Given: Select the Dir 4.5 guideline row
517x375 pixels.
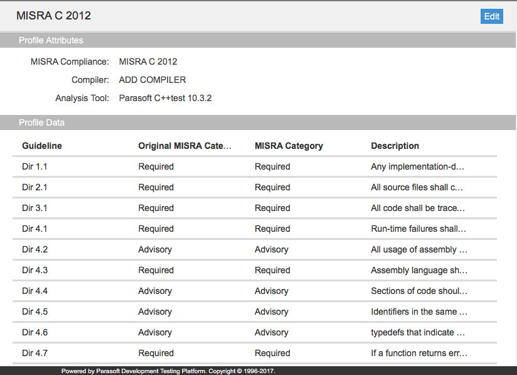Looking at the screenshot, I should click(x=255, y=312).
